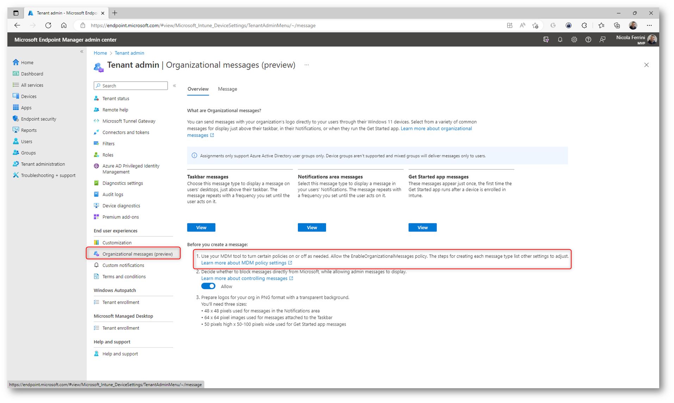Image resolution: width=674 pixels, height=403 pixels.
Task: Open Endpoint security section
Action: (x=35, y=119)
